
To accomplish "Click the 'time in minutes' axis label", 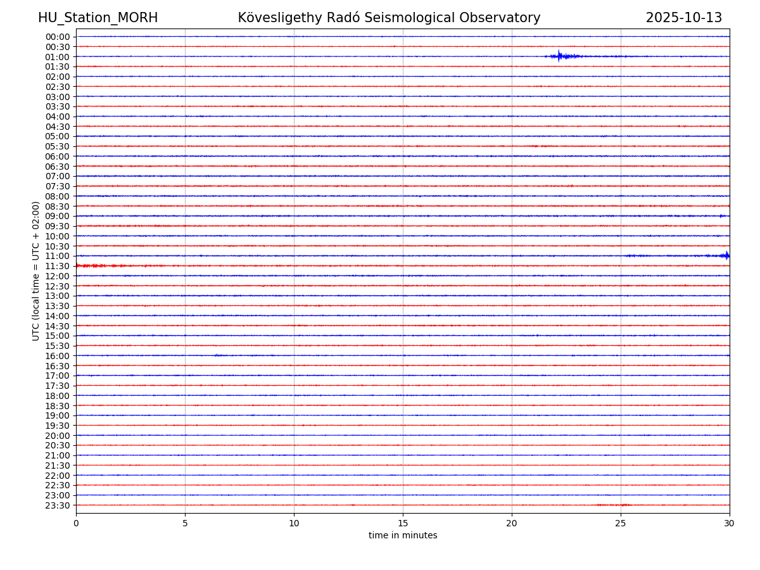I will click(x=403, y=535).
